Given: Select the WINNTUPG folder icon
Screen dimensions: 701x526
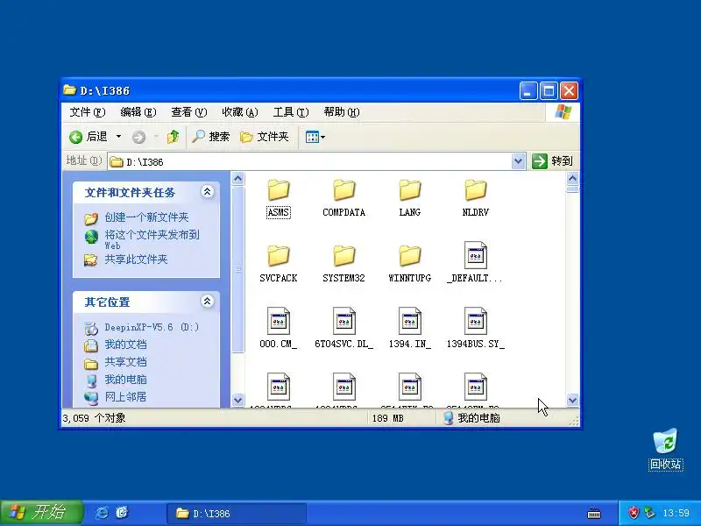Looking at the screenshot, I should click(x=410, y=256).
